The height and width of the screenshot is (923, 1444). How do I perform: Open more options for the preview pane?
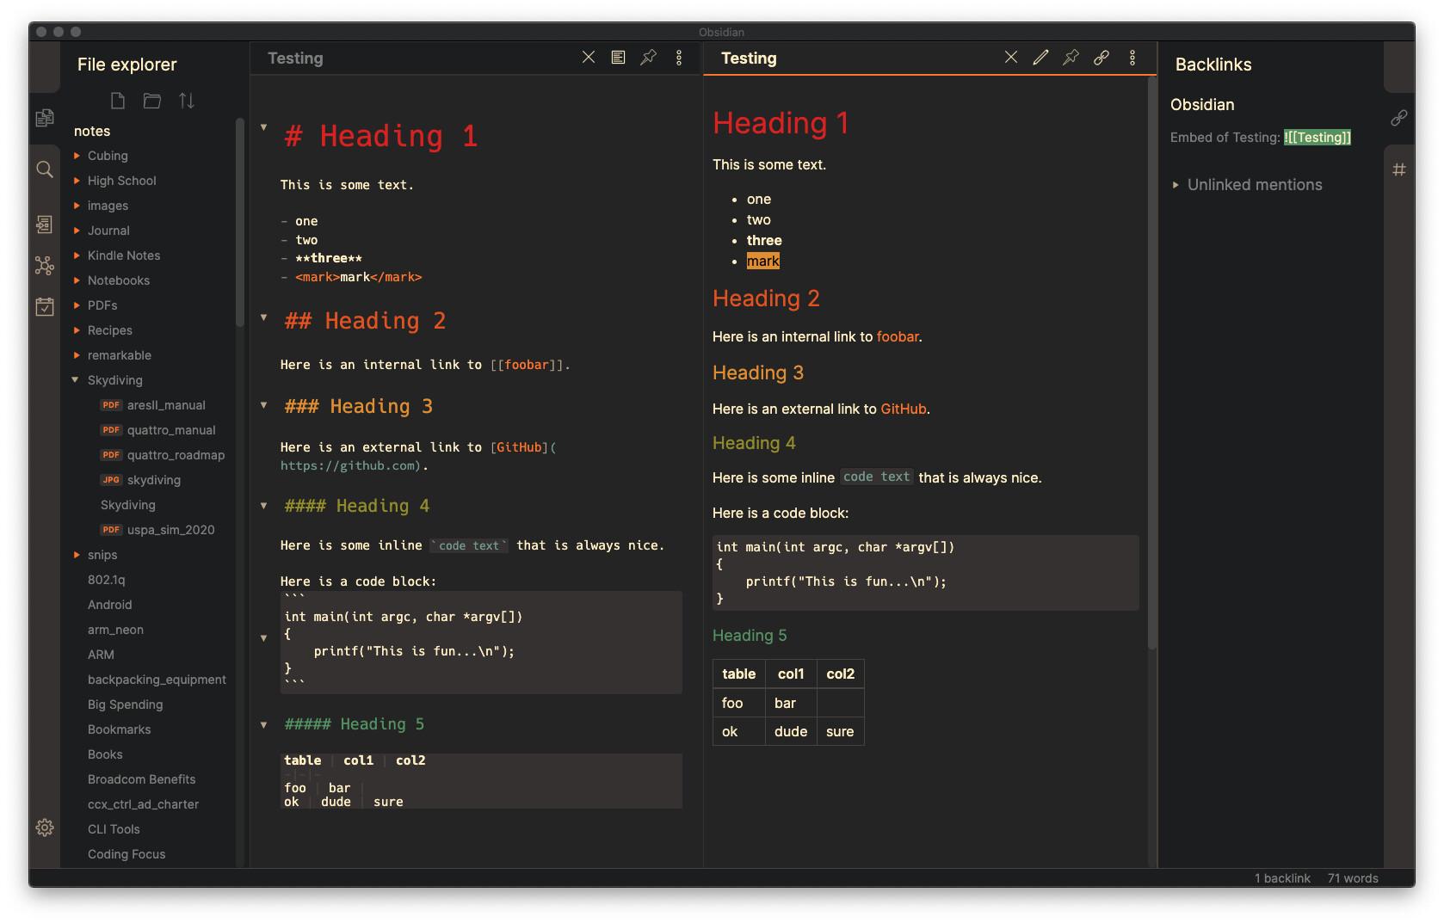click(x=1132, y=58)
